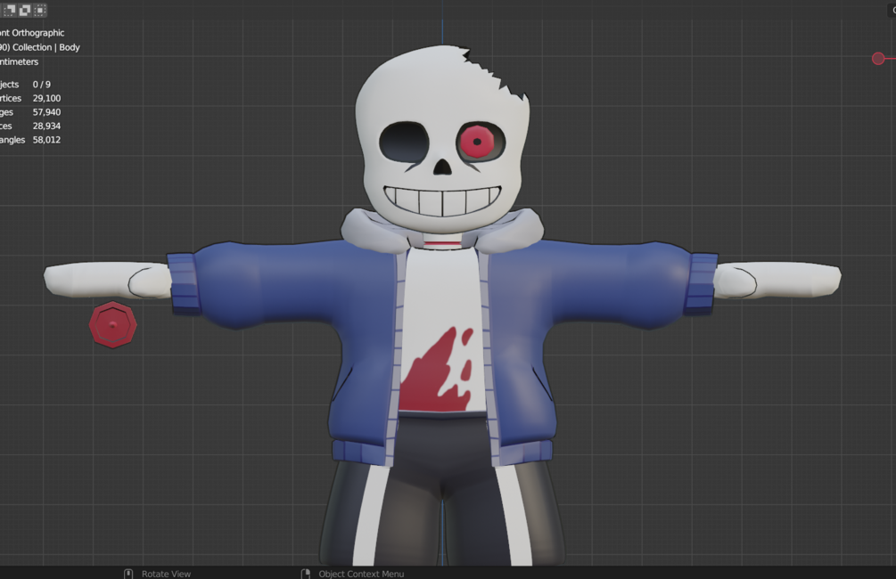Select the subtract-selection mode icon (solid corner square)
Image resolution: width=896 pixels, height=579 pixels.
click(x=9, y=10)
